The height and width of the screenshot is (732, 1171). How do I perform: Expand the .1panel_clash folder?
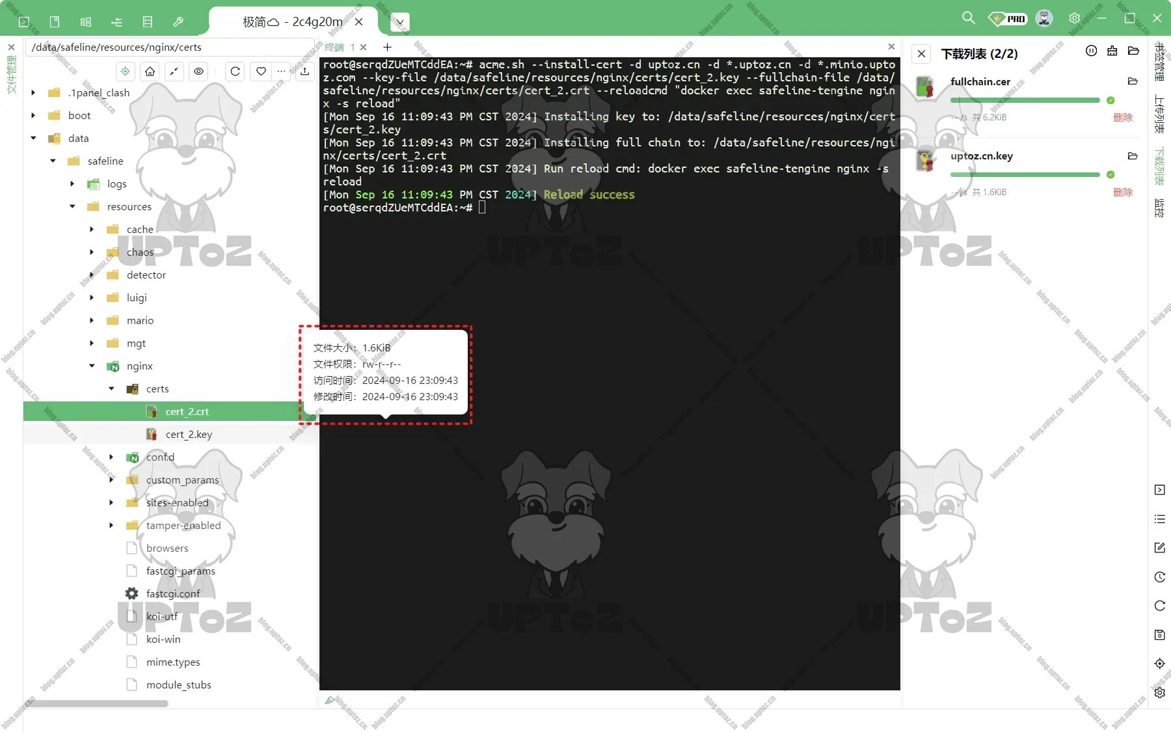coord(33,92)
